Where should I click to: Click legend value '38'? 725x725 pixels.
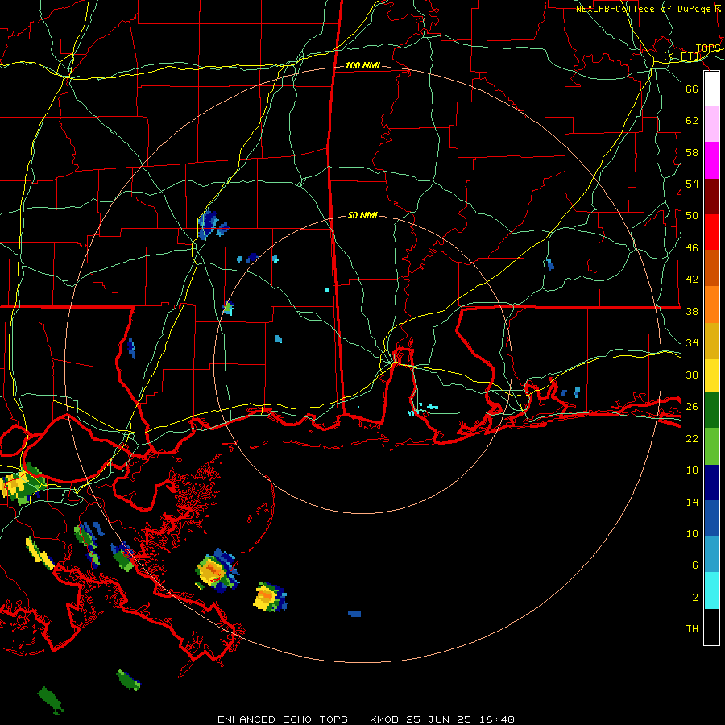(692, 312)
